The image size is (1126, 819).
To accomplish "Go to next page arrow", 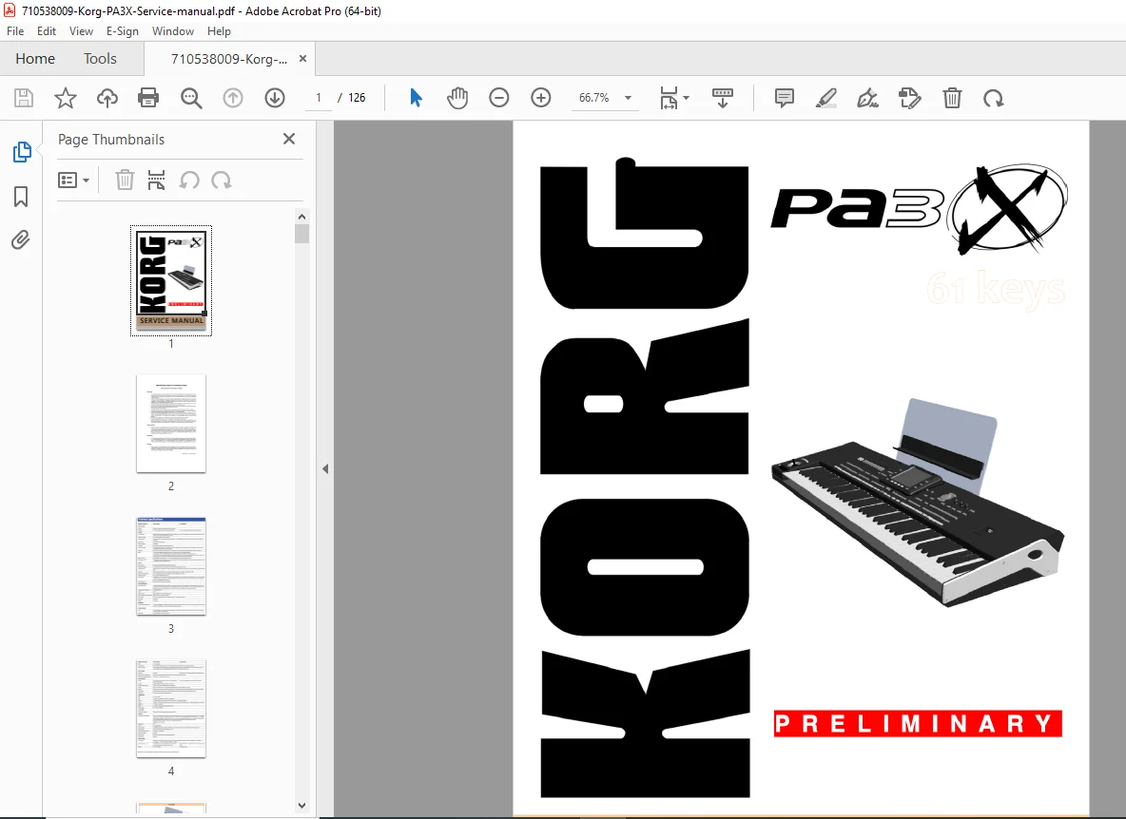I will pos(275,98).
